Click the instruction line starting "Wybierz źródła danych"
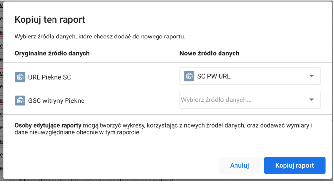 [x=100, y=37]
